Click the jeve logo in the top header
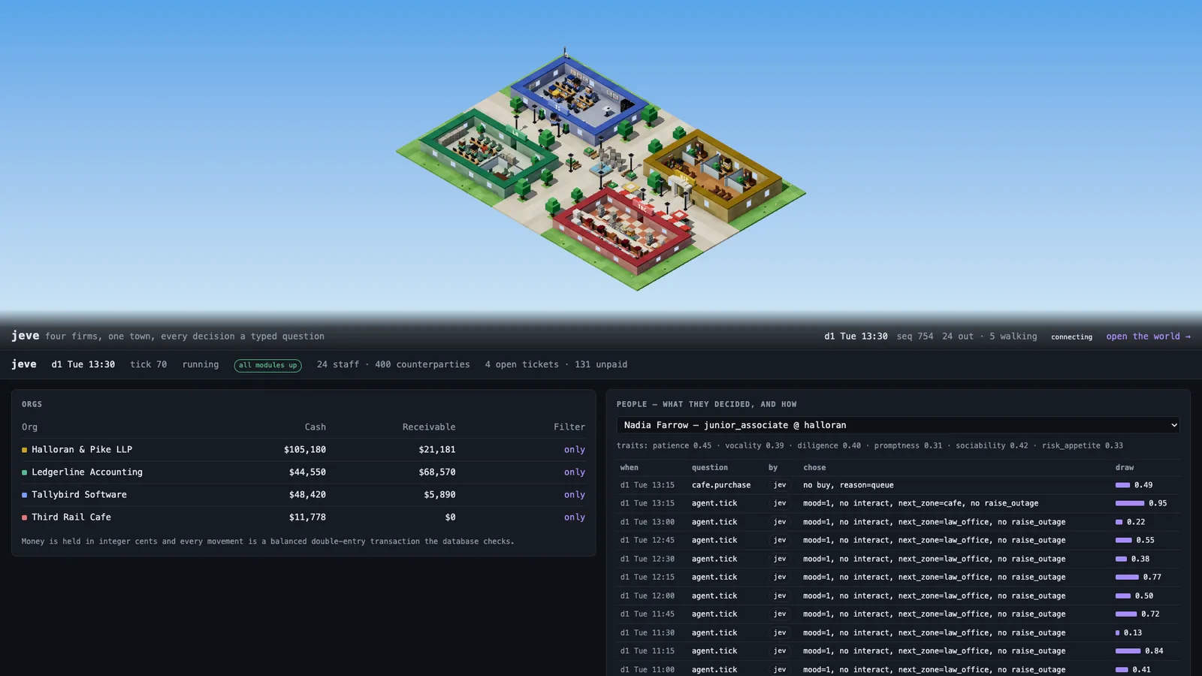Viewport: 1202px width, 676px height. 26,336
